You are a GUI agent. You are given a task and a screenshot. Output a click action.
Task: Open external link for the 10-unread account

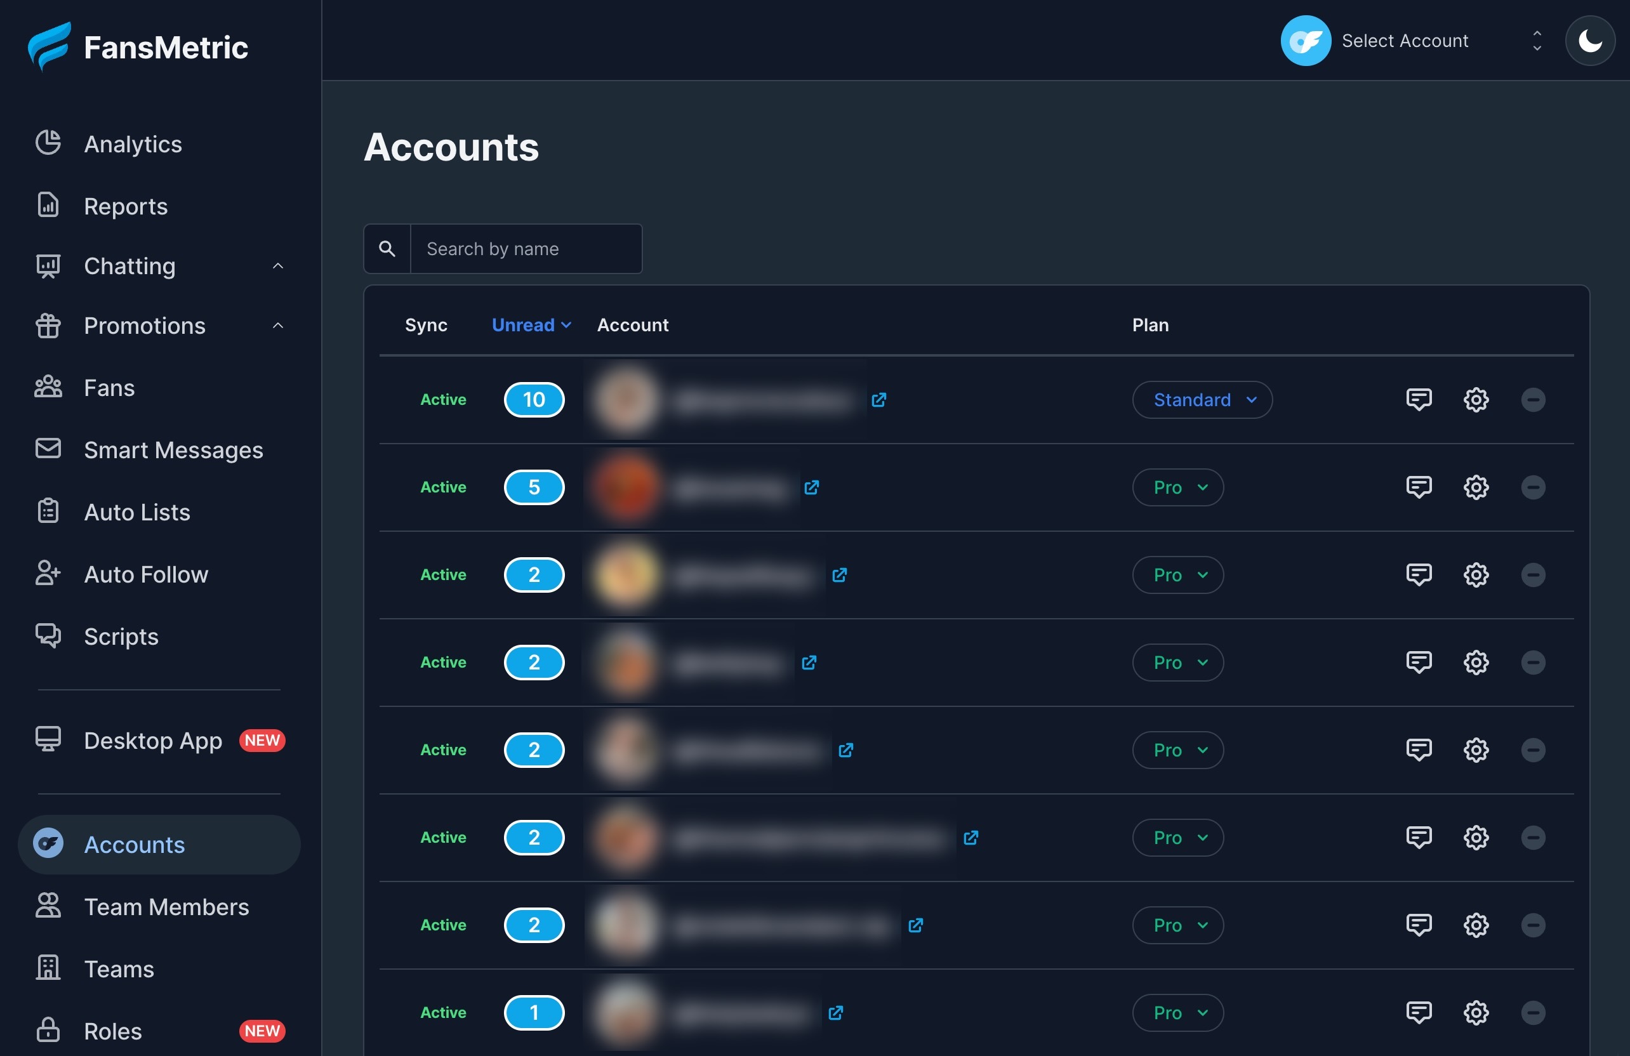coord(878,399)
